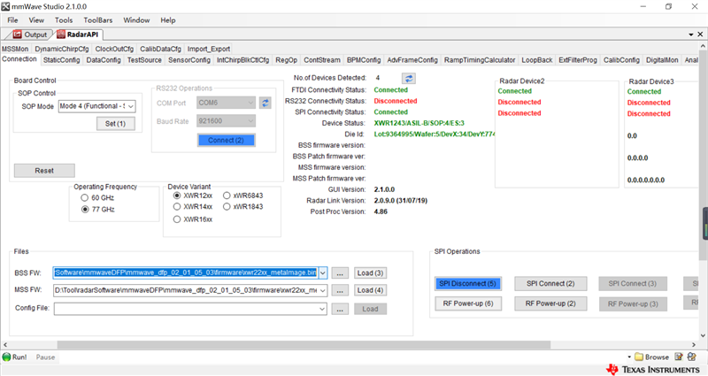Click the SPI Disconnect (5) button
This screenshot has width=708, height=376.
pyautogui.click(x=468, y=283)
